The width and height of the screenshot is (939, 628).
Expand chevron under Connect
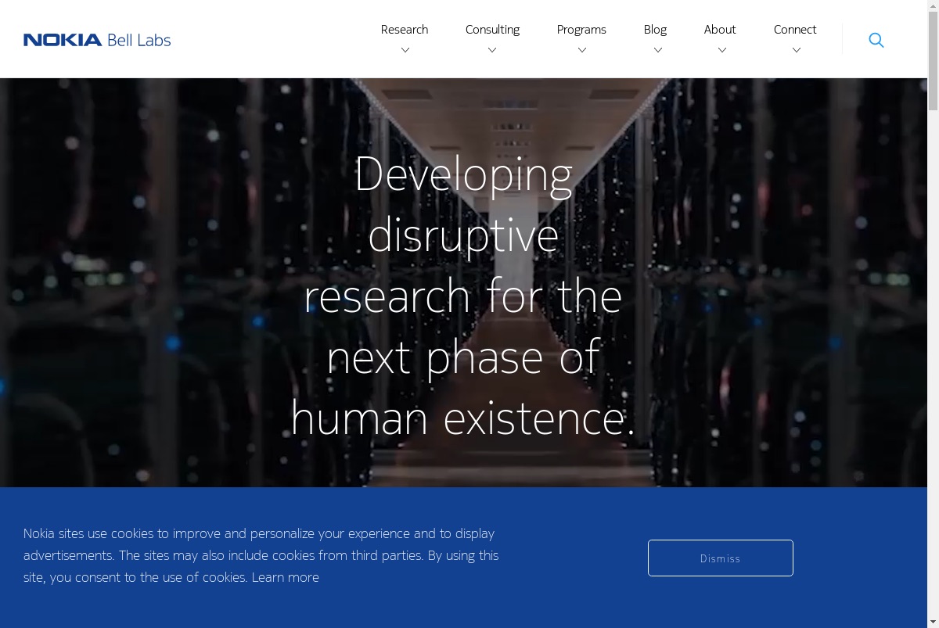point(796,50)
